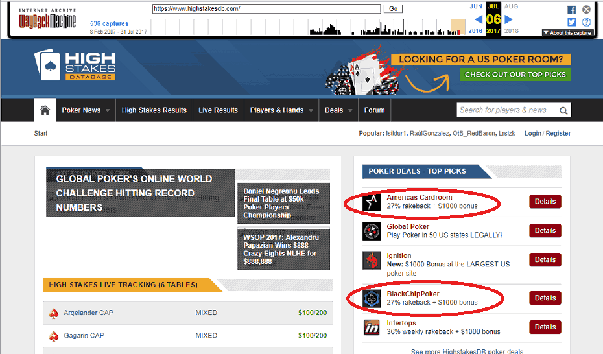The width and height of the screenshot is (603, 354).
Task: Open the Wayback help question icon
Action: coord(586,22)
